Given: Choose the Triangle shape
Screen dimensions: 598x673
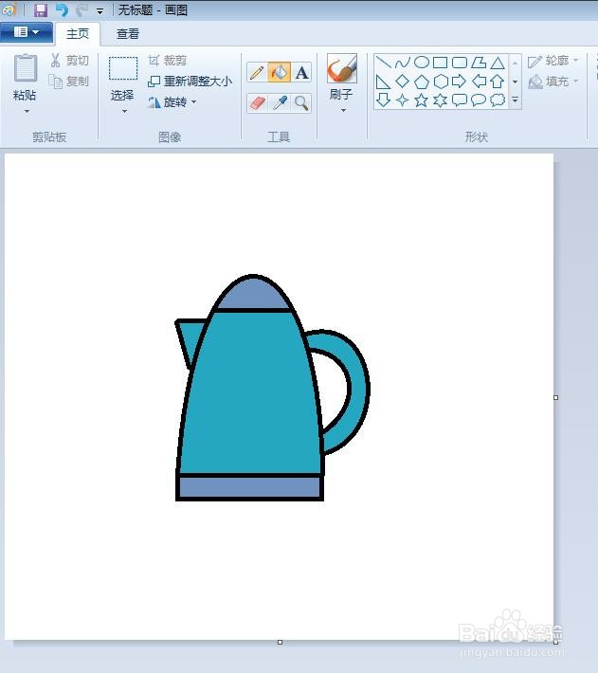Looking at the screenshot, I should click(x=498, y=63).
